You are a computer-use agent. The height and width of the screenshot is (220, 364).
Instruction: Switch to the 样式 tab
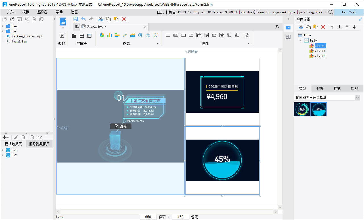tap(337, 88)
